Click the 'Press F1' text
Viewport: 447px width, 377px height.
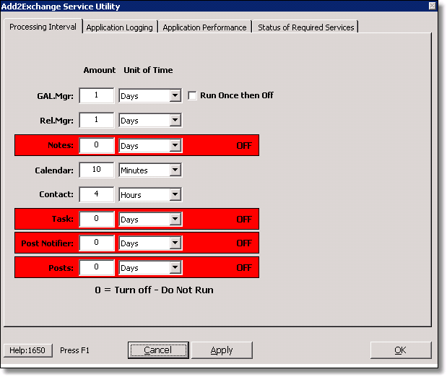tap(74, 350)
